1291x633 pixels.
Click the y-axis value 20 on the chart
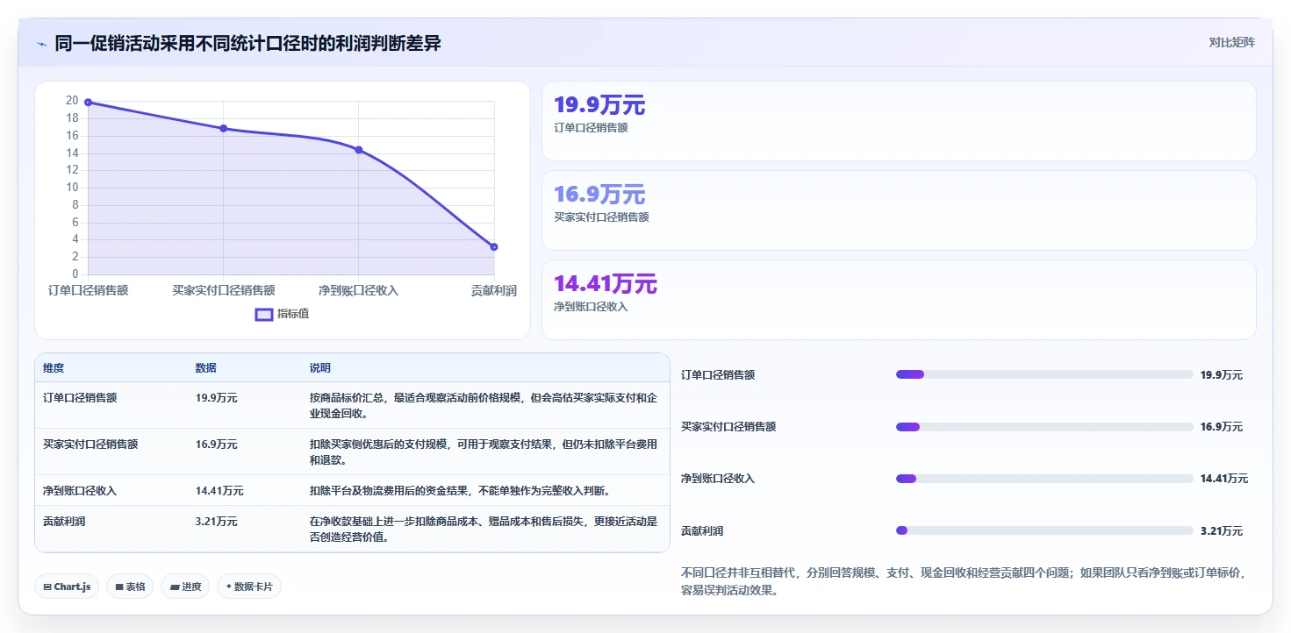(x=72, y=101)
